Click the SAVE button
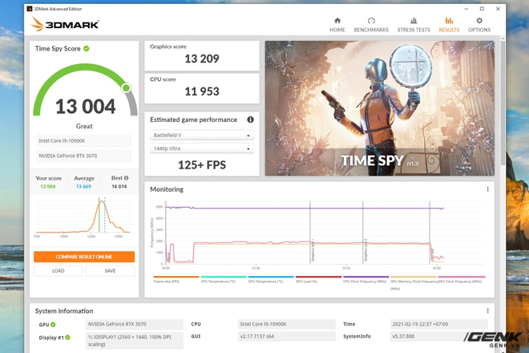 (x=110, y=271)
